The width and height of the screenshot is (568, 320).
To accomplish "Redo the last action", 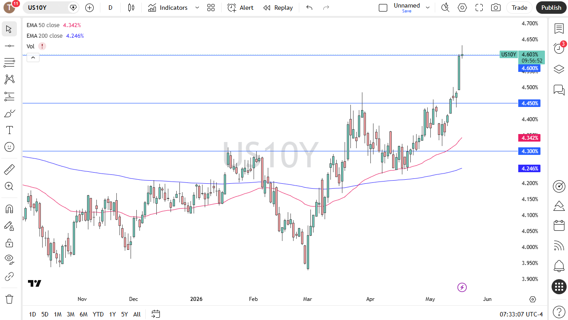I will [326, 8].
